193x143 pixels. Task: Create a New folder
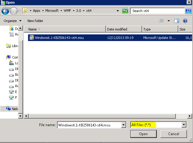pos(35,21)
